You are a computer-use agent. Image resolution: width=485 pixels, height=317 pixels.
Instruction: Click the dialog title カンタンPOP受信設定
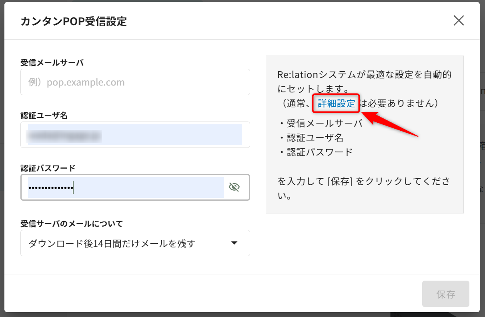74,21
